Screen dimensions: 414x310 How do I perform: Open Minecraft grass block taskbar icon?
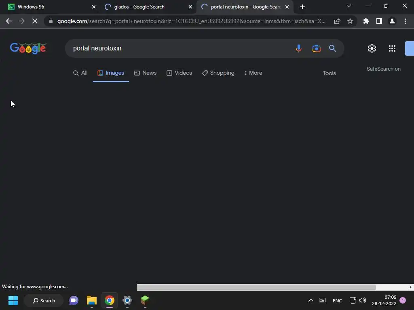(x=145, y=300)
